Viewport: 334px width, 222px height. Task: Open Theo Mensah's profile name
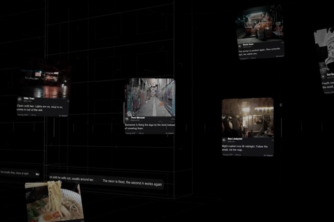click(138, 117)
